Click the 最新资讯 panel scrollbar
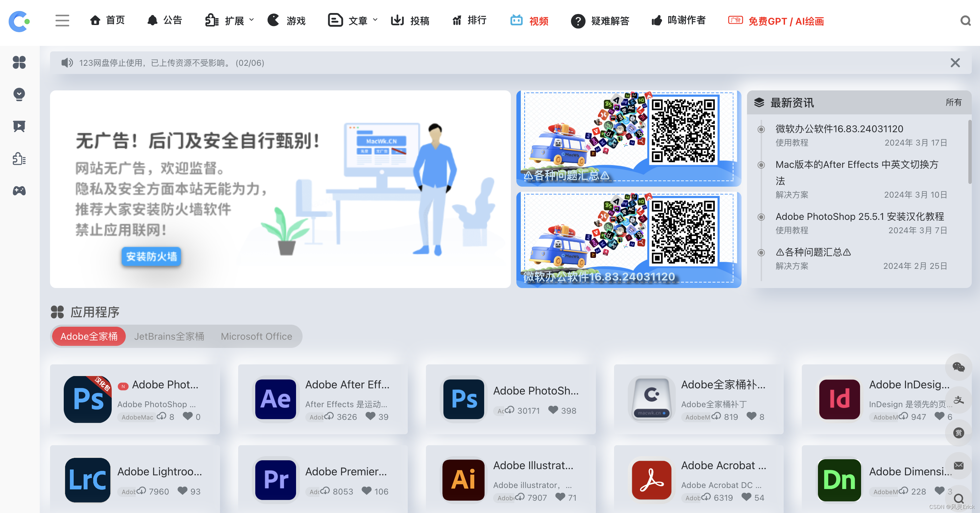 (969, 152)
